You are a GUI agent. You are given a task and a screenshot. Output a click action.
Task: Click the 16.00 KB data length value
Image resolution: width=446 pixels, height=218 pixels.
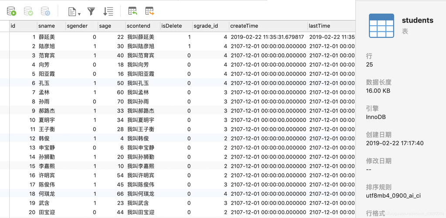click(x=378, y=91)
